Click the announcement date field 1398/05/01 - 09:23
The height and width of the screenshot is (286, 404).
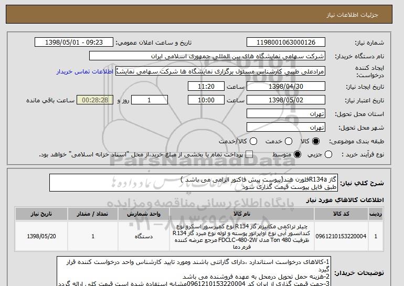point(74,43)
